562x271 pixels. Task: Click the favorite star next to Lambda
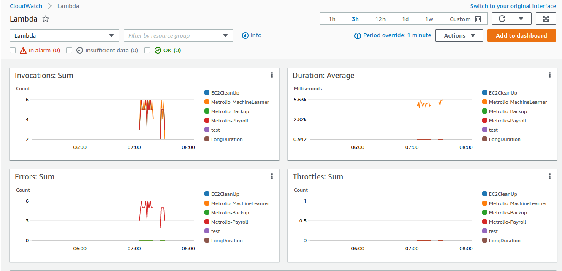point(46,19)
